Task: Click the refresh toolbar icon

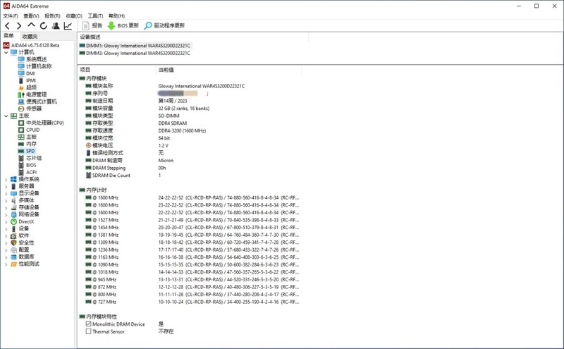Action: pyautogui.click(x=44, y=25)
